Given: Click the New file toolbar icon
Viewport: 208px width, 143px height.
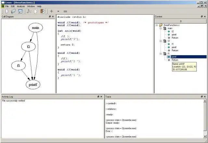Looking at the screenshot, I should [x=7, y=11].
